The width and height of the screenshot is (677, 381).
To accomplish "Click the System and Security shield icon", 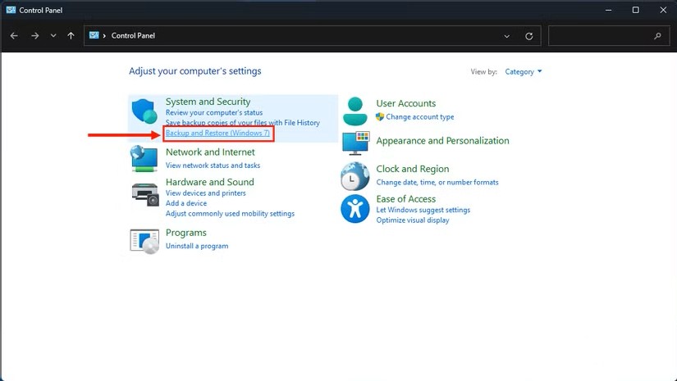I will point(144,111).
